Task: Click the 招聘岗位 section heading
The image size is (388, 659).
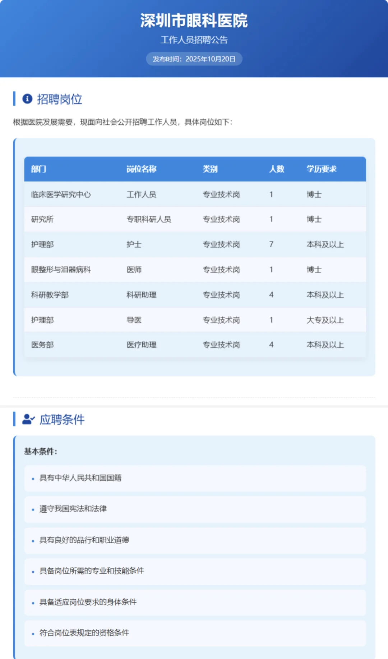Action: [60, 99]
